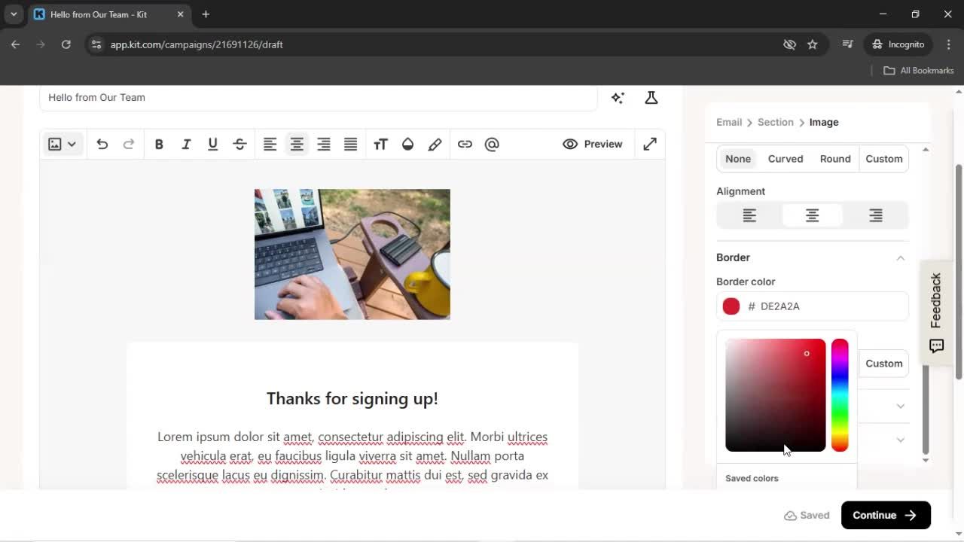Choose the Round corner option

coord(834,159)
